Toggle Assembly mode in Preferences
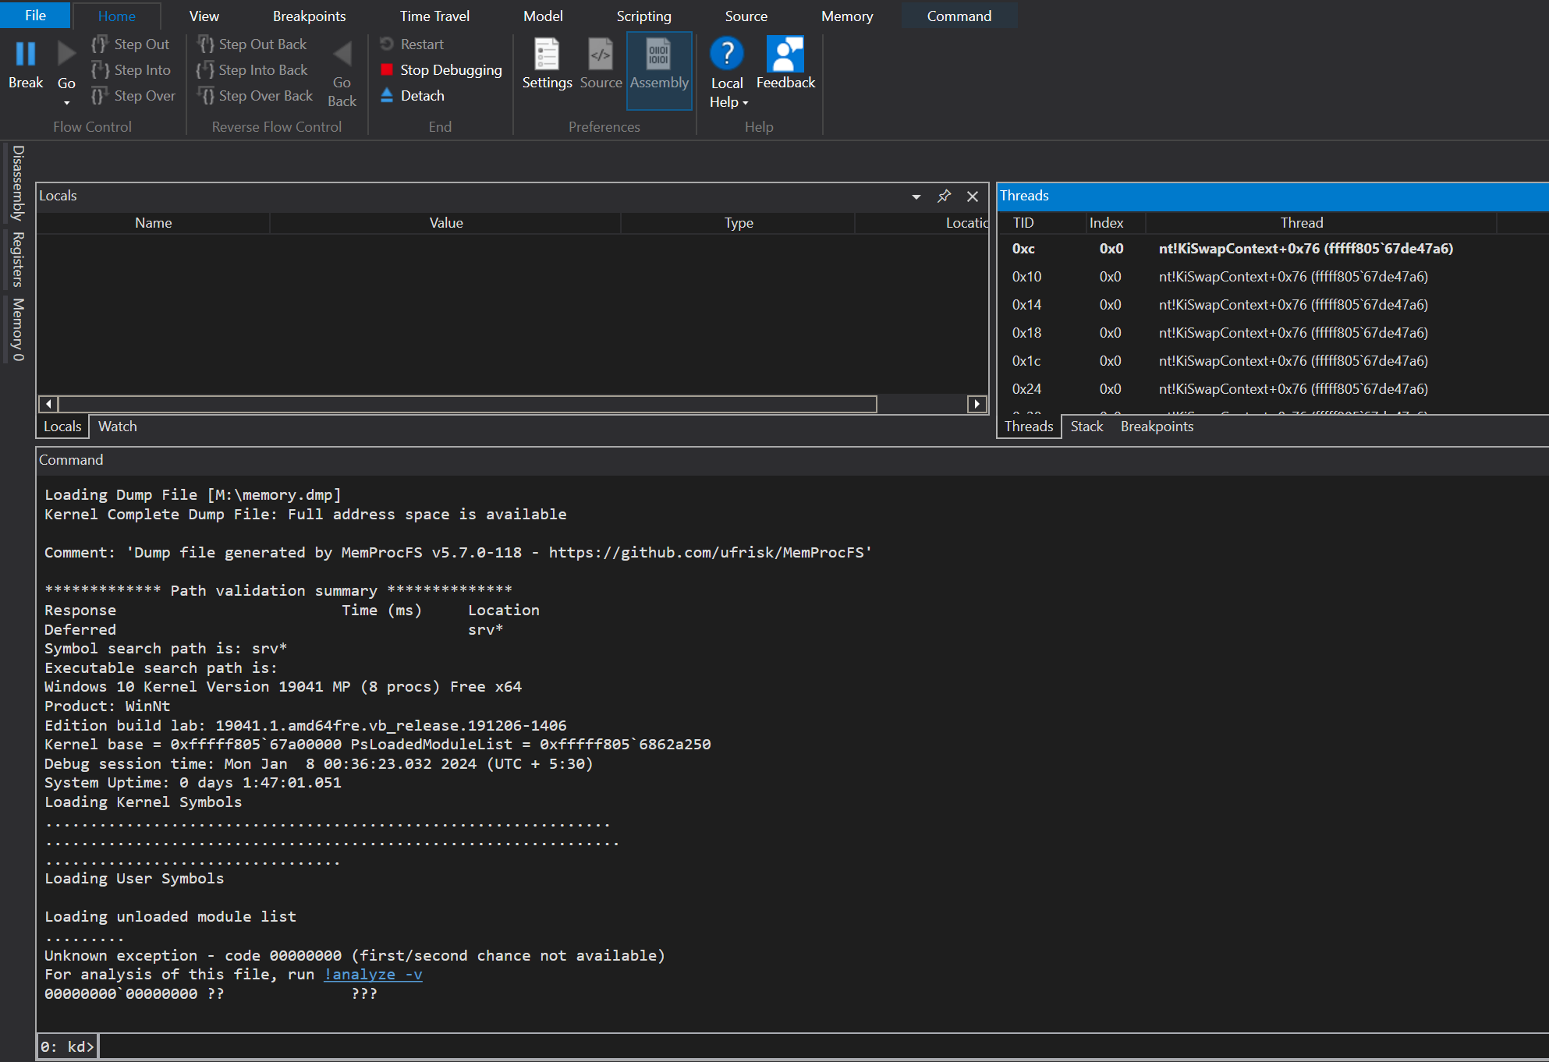 point(658,55)
